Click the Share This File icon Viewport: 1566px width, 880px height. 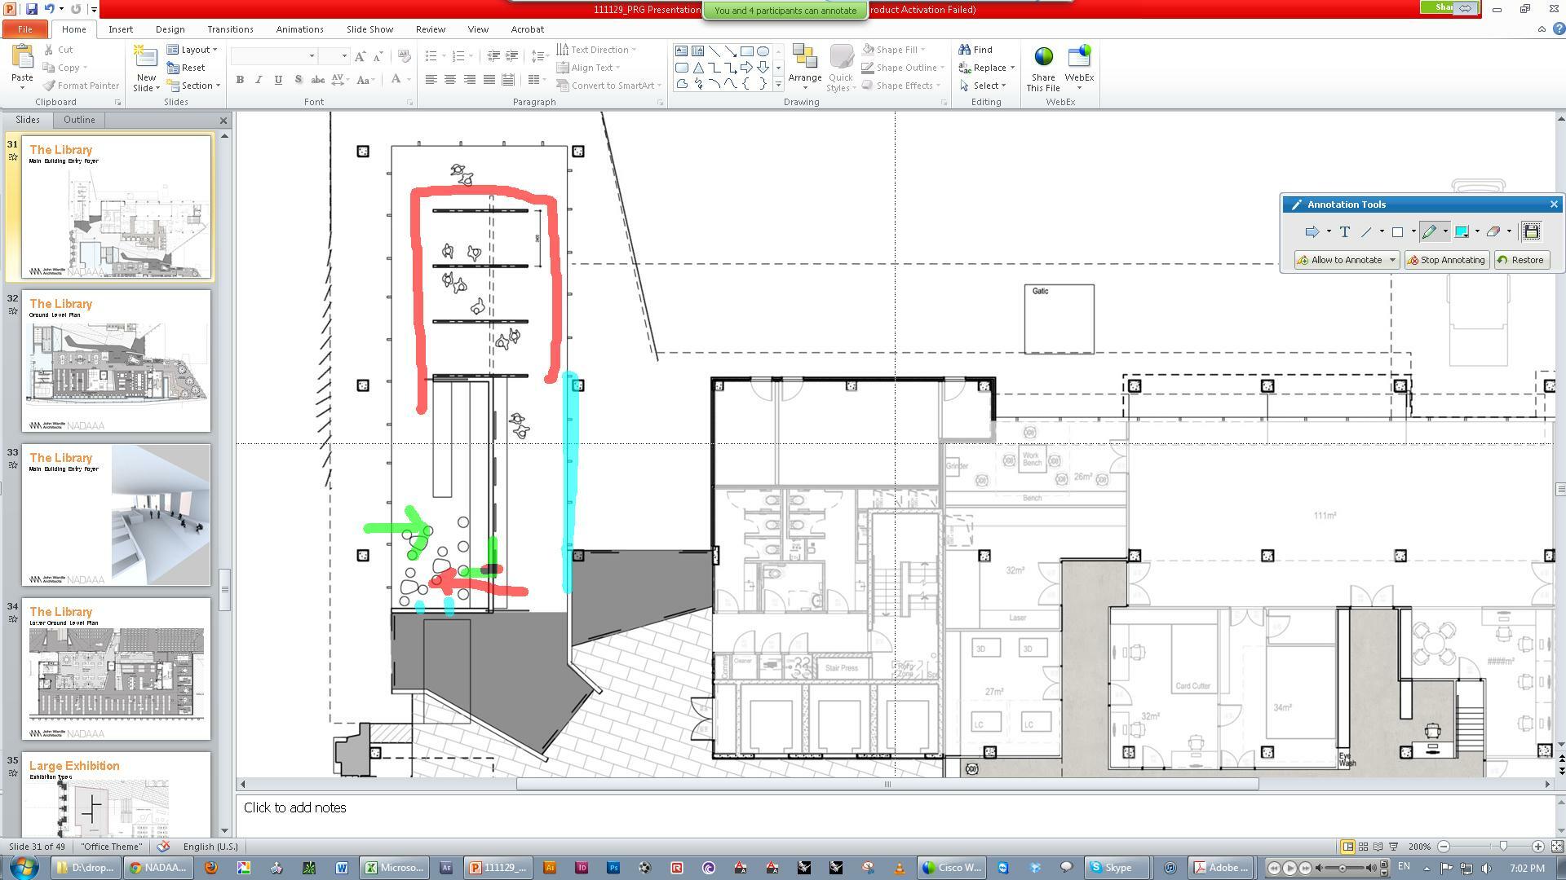coord(1043,68)
